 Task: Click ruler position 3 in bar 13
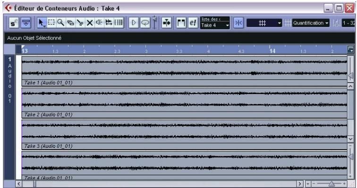[146, 51]
